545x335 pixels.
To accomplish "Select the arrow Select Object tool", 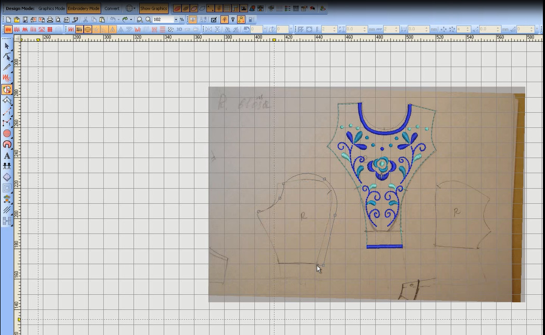I will click(7, 46).
